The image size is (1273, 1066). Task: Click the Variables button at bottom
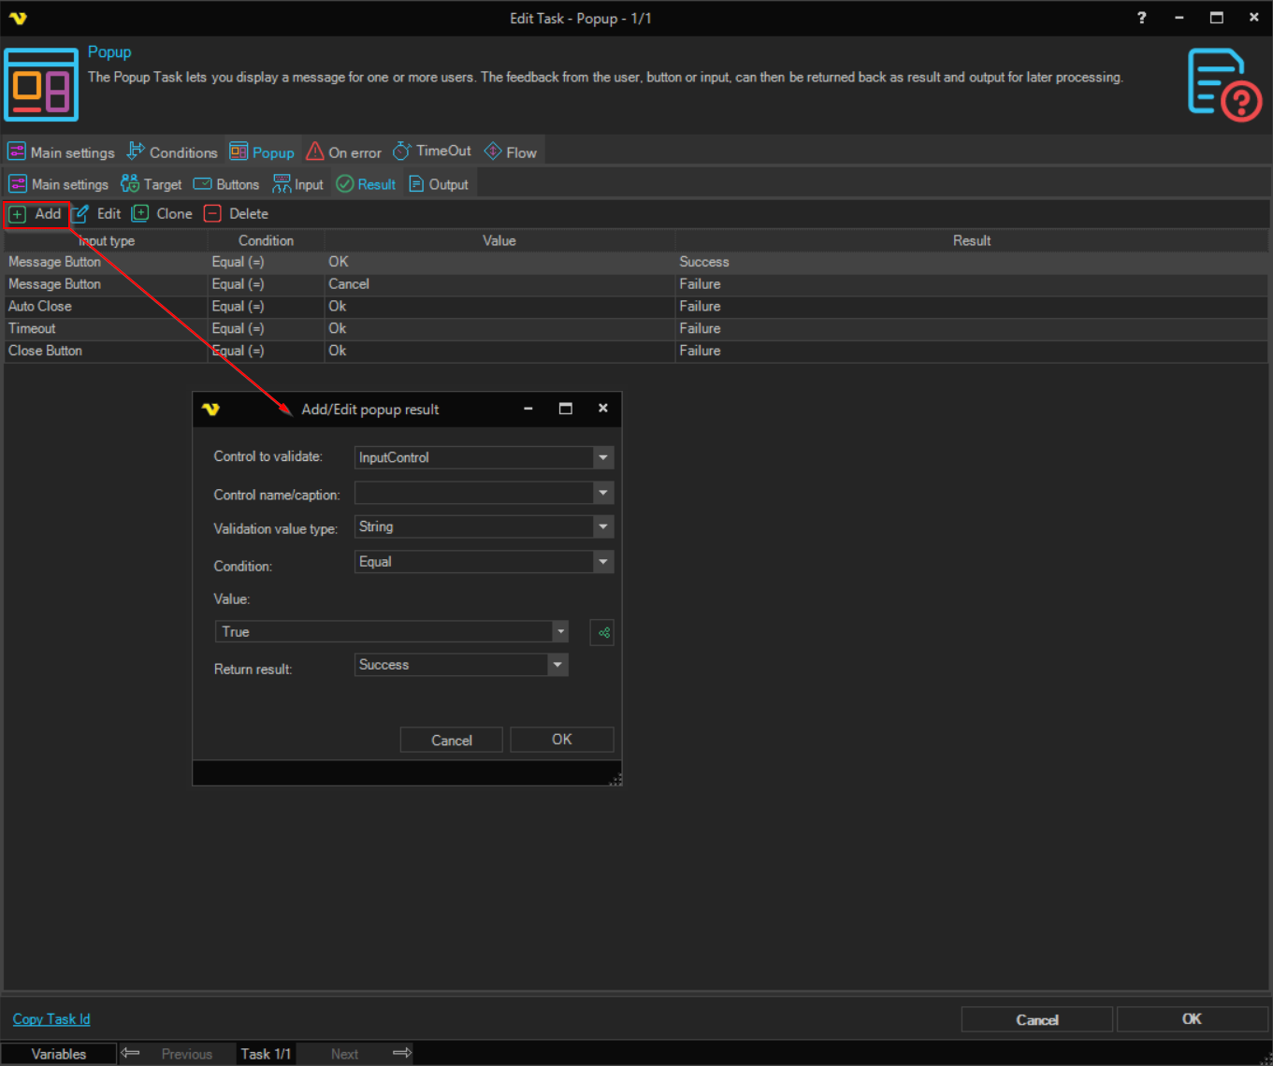click(x=59, y=1054)
